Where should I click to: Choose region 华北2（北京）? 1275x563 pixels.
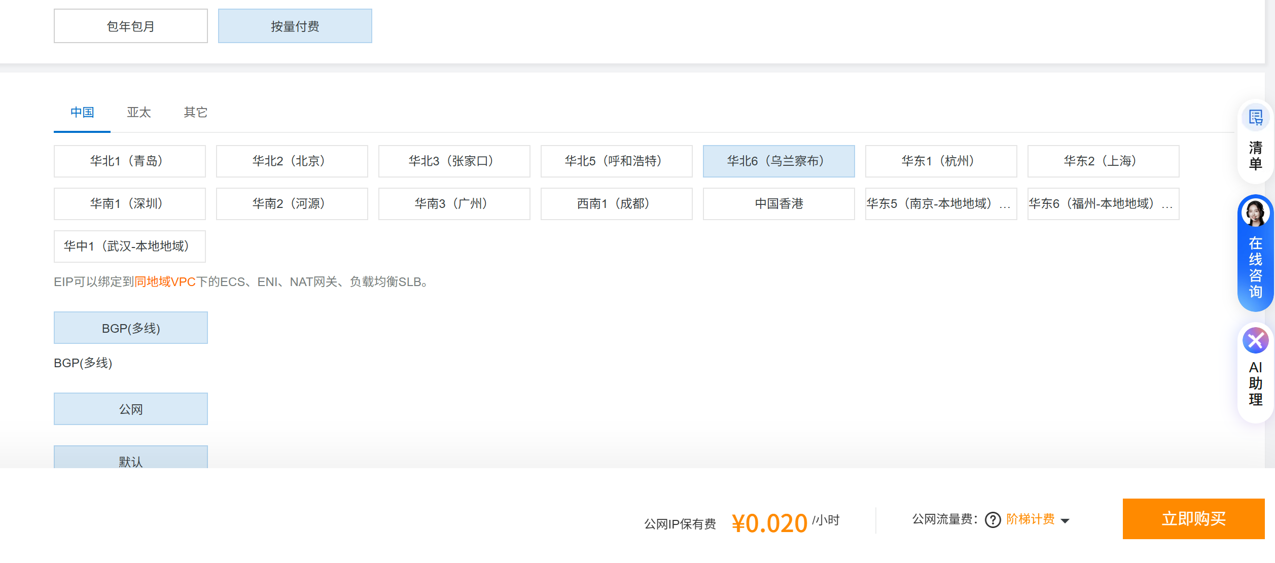[292, 161]
